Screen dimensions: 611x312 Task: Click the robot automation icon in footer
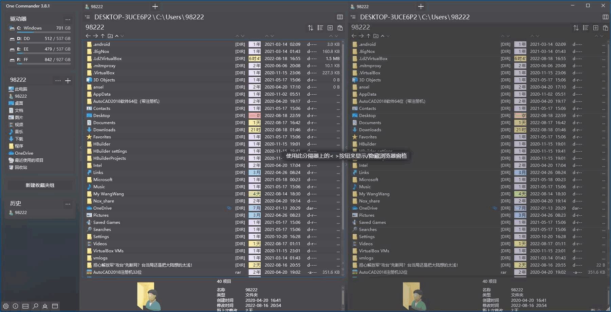click(x=45, y=306)
